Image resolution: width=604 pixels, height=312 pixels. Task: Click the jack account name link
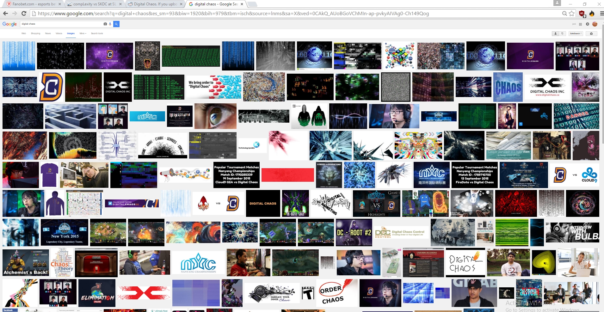[x=574, y=24]
